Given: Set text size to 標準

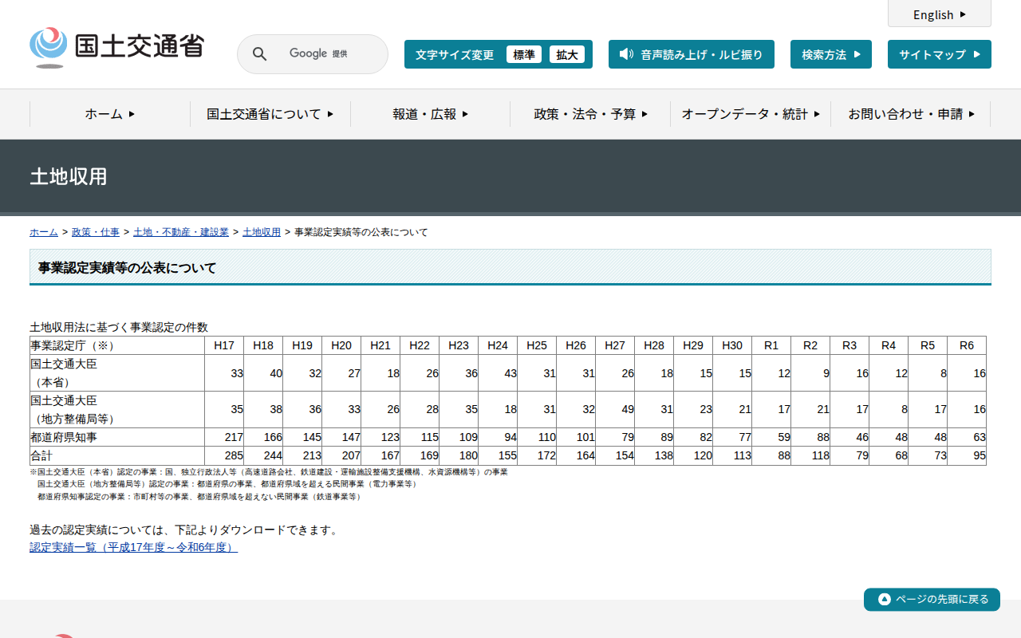Looking at the screenshot, I should click(x=523, y=54).
